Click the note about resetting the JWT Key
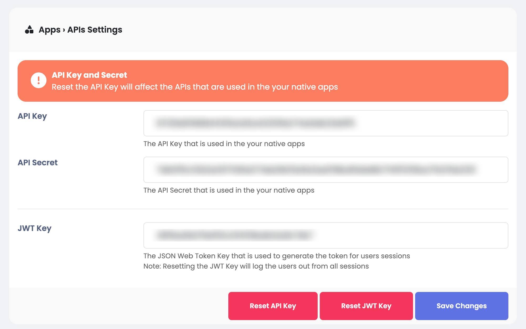Screen dimensions: 526x329 256,266
